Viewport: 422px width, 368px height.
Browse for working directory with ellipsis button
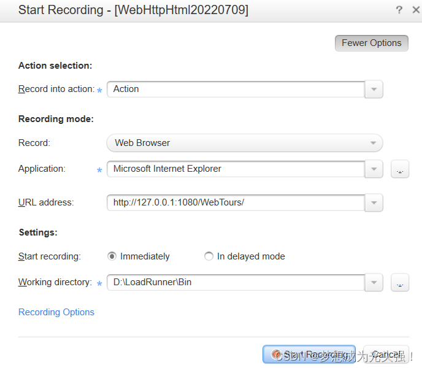pos(400,282)
